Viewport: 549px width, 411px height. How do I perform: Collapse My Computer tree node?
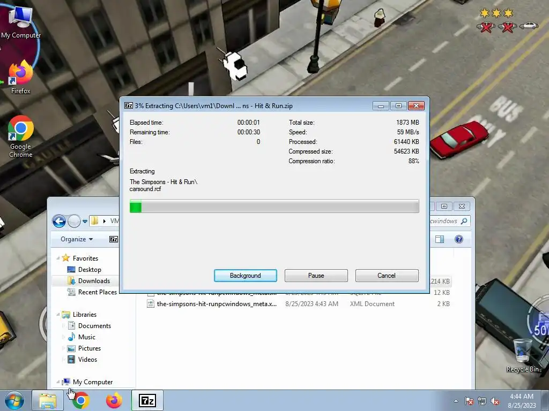(x=58, y=382)
